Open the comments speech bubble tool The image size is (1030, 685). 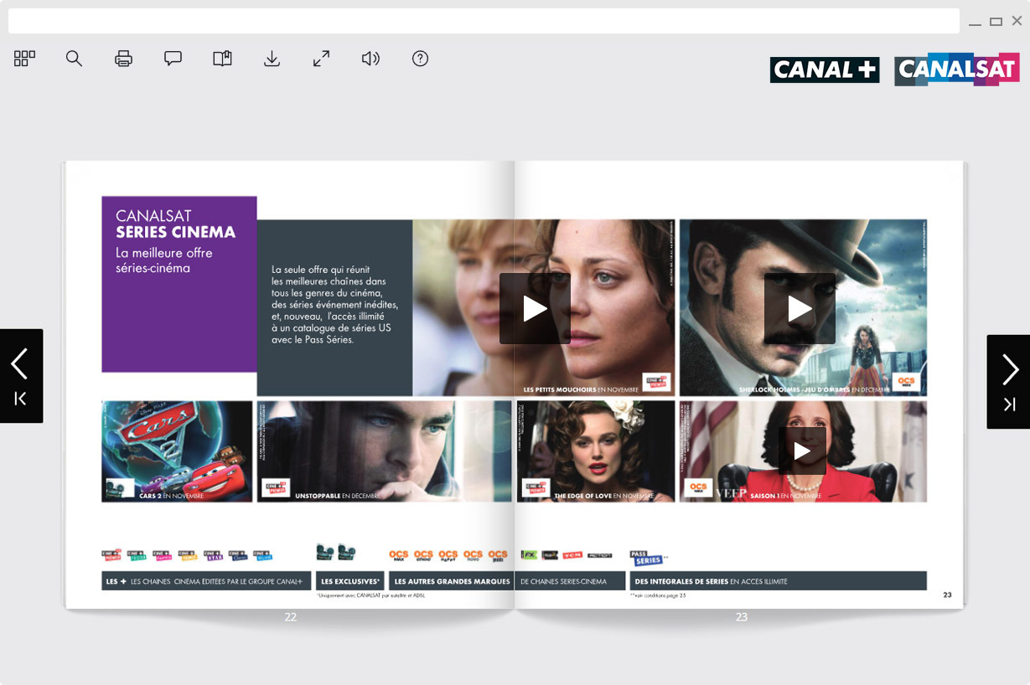point(173,59)
